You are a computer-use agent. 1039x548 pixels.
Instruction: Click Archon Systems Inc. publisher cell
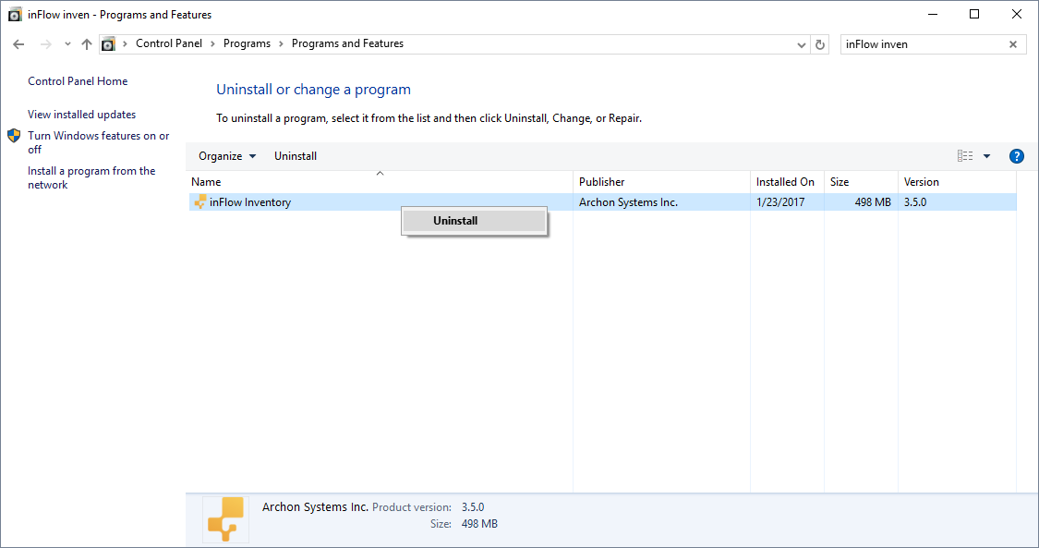point(628,202)
